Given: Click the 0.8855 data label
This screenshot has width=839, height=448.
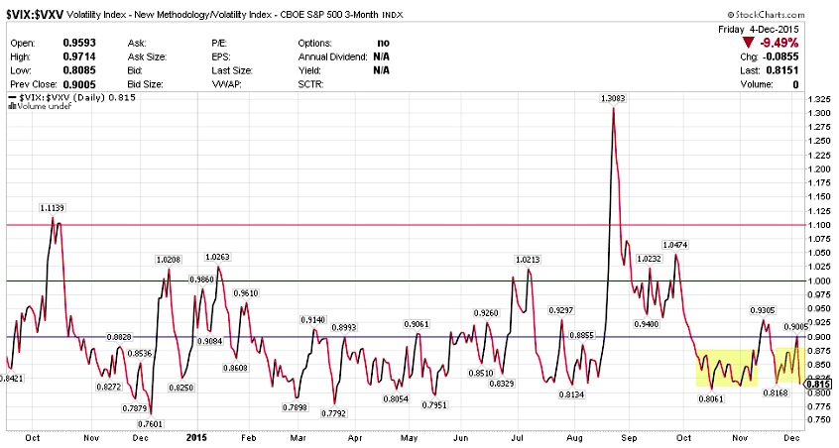Looking at the screenshot, I should [x=581, y=335].
